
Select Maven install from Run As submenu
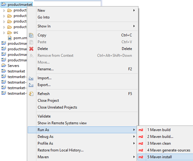159,157
